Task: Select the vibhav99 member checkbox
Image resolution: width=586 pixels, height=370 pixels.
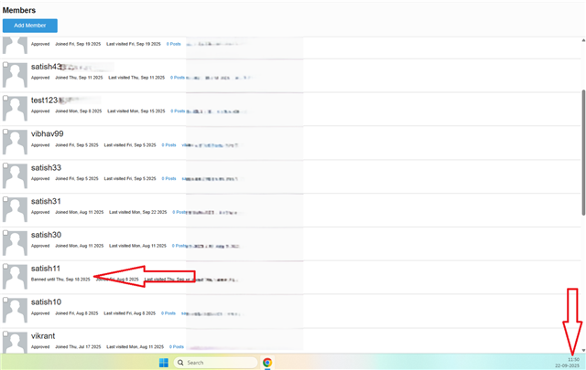Action: pos(5,132)
